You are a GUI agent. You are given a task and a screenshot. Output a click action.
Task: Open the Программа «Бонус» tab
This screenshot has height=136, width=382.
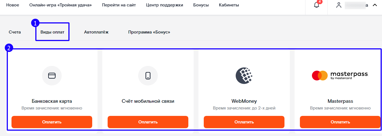click(x=149, y=32)
